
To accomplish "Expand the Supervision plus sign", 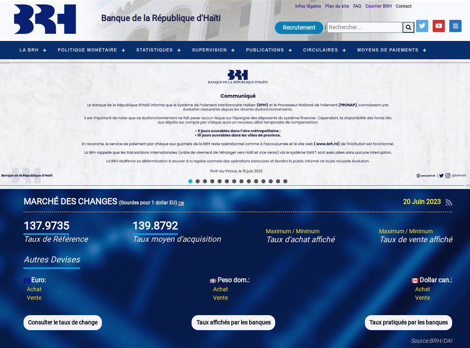I will coord(233,50).
